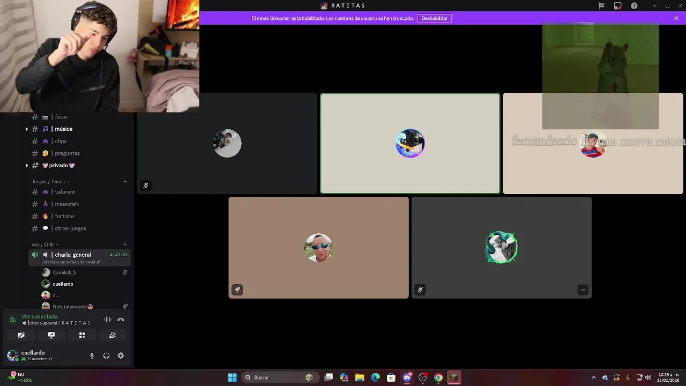The image size is (686, 386).
Task: Switch to Discord in the taskbar
Action: coord(407,377)
